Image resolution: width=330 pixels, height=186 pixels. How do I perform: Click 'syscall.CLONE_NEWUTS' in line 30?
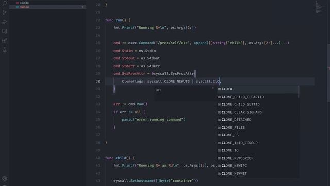[x=169, y=81]
